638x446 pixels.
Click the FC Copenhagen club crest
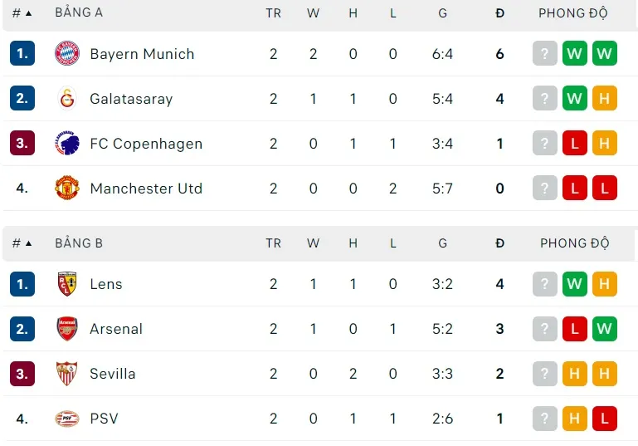point(66,144)
